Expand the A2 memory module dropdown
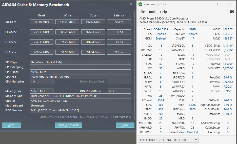The image size is (237, 144). coord(168,140)
